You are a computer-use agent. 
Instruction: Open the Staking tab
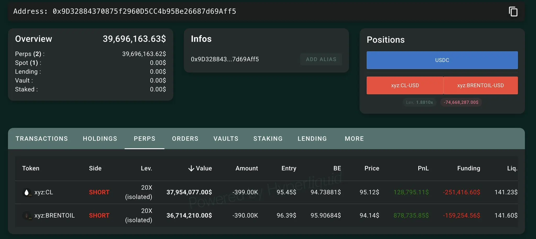click(268, 138)
